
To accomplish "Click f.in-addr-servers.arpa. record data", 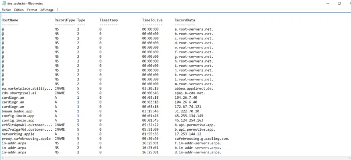I will click(198, 143).
